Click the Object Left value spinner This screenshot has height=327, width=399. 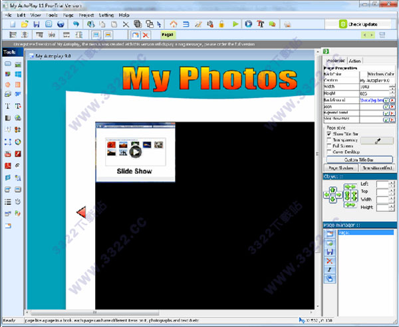pos(392,184)
